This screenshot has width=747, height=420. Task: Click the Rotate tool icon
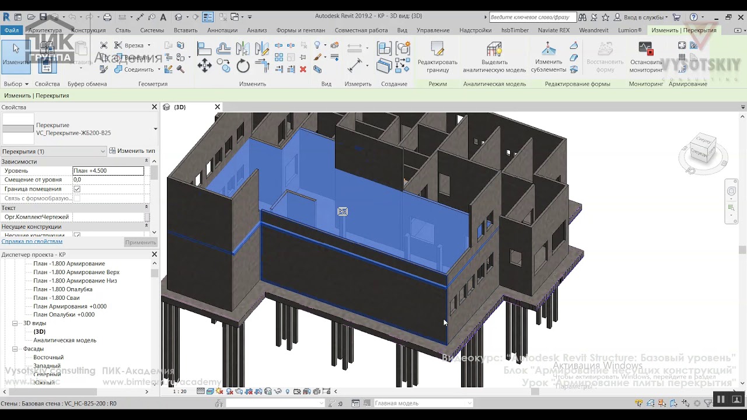(x=243, y=66)
